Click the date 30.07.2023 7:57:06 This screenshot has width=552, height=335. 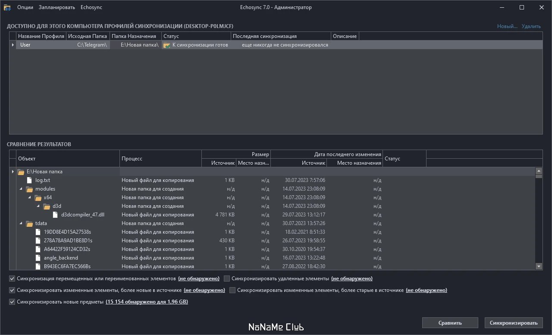point(305,180)
